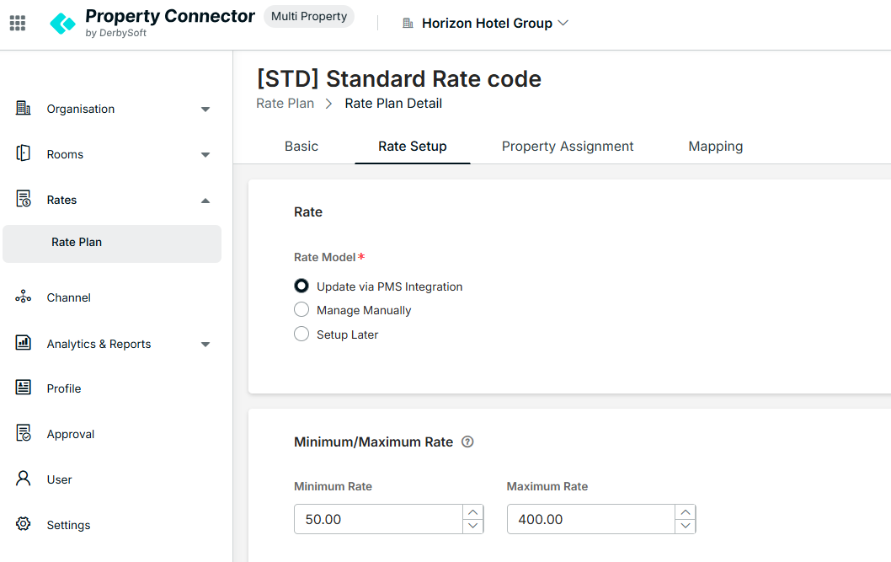Open Profile via its ID card icon
This screenshot has height=562, width=891.
24,388
